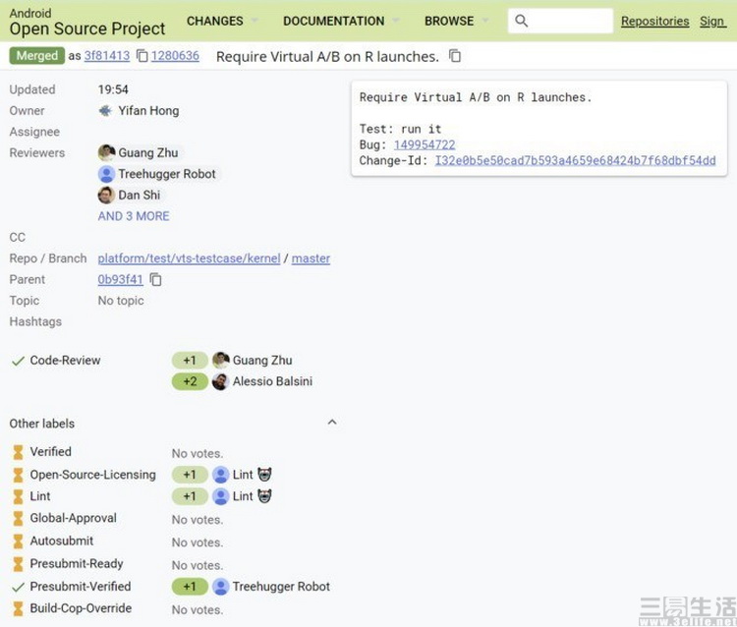Click Treehugger Robot reviewer name
Image resolution: width=737 pixels, height=627 pixels.
click(167, 174)
